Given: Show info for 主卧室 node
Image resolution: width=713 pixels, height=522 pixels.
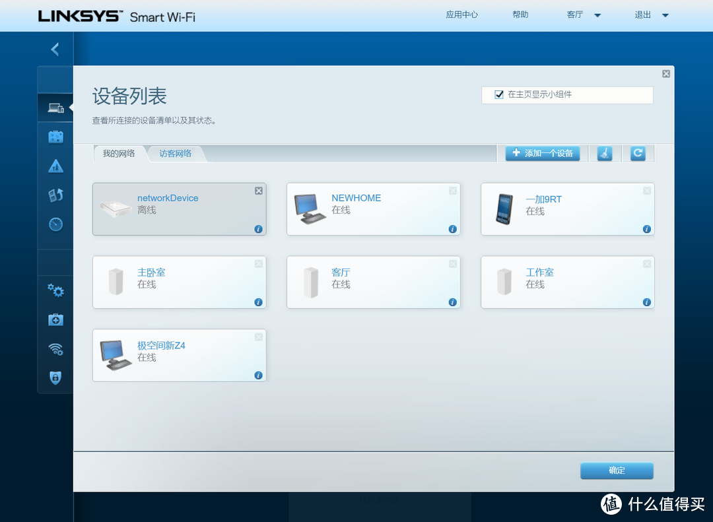Looking at the screenshot, I should tap(258, 302).
